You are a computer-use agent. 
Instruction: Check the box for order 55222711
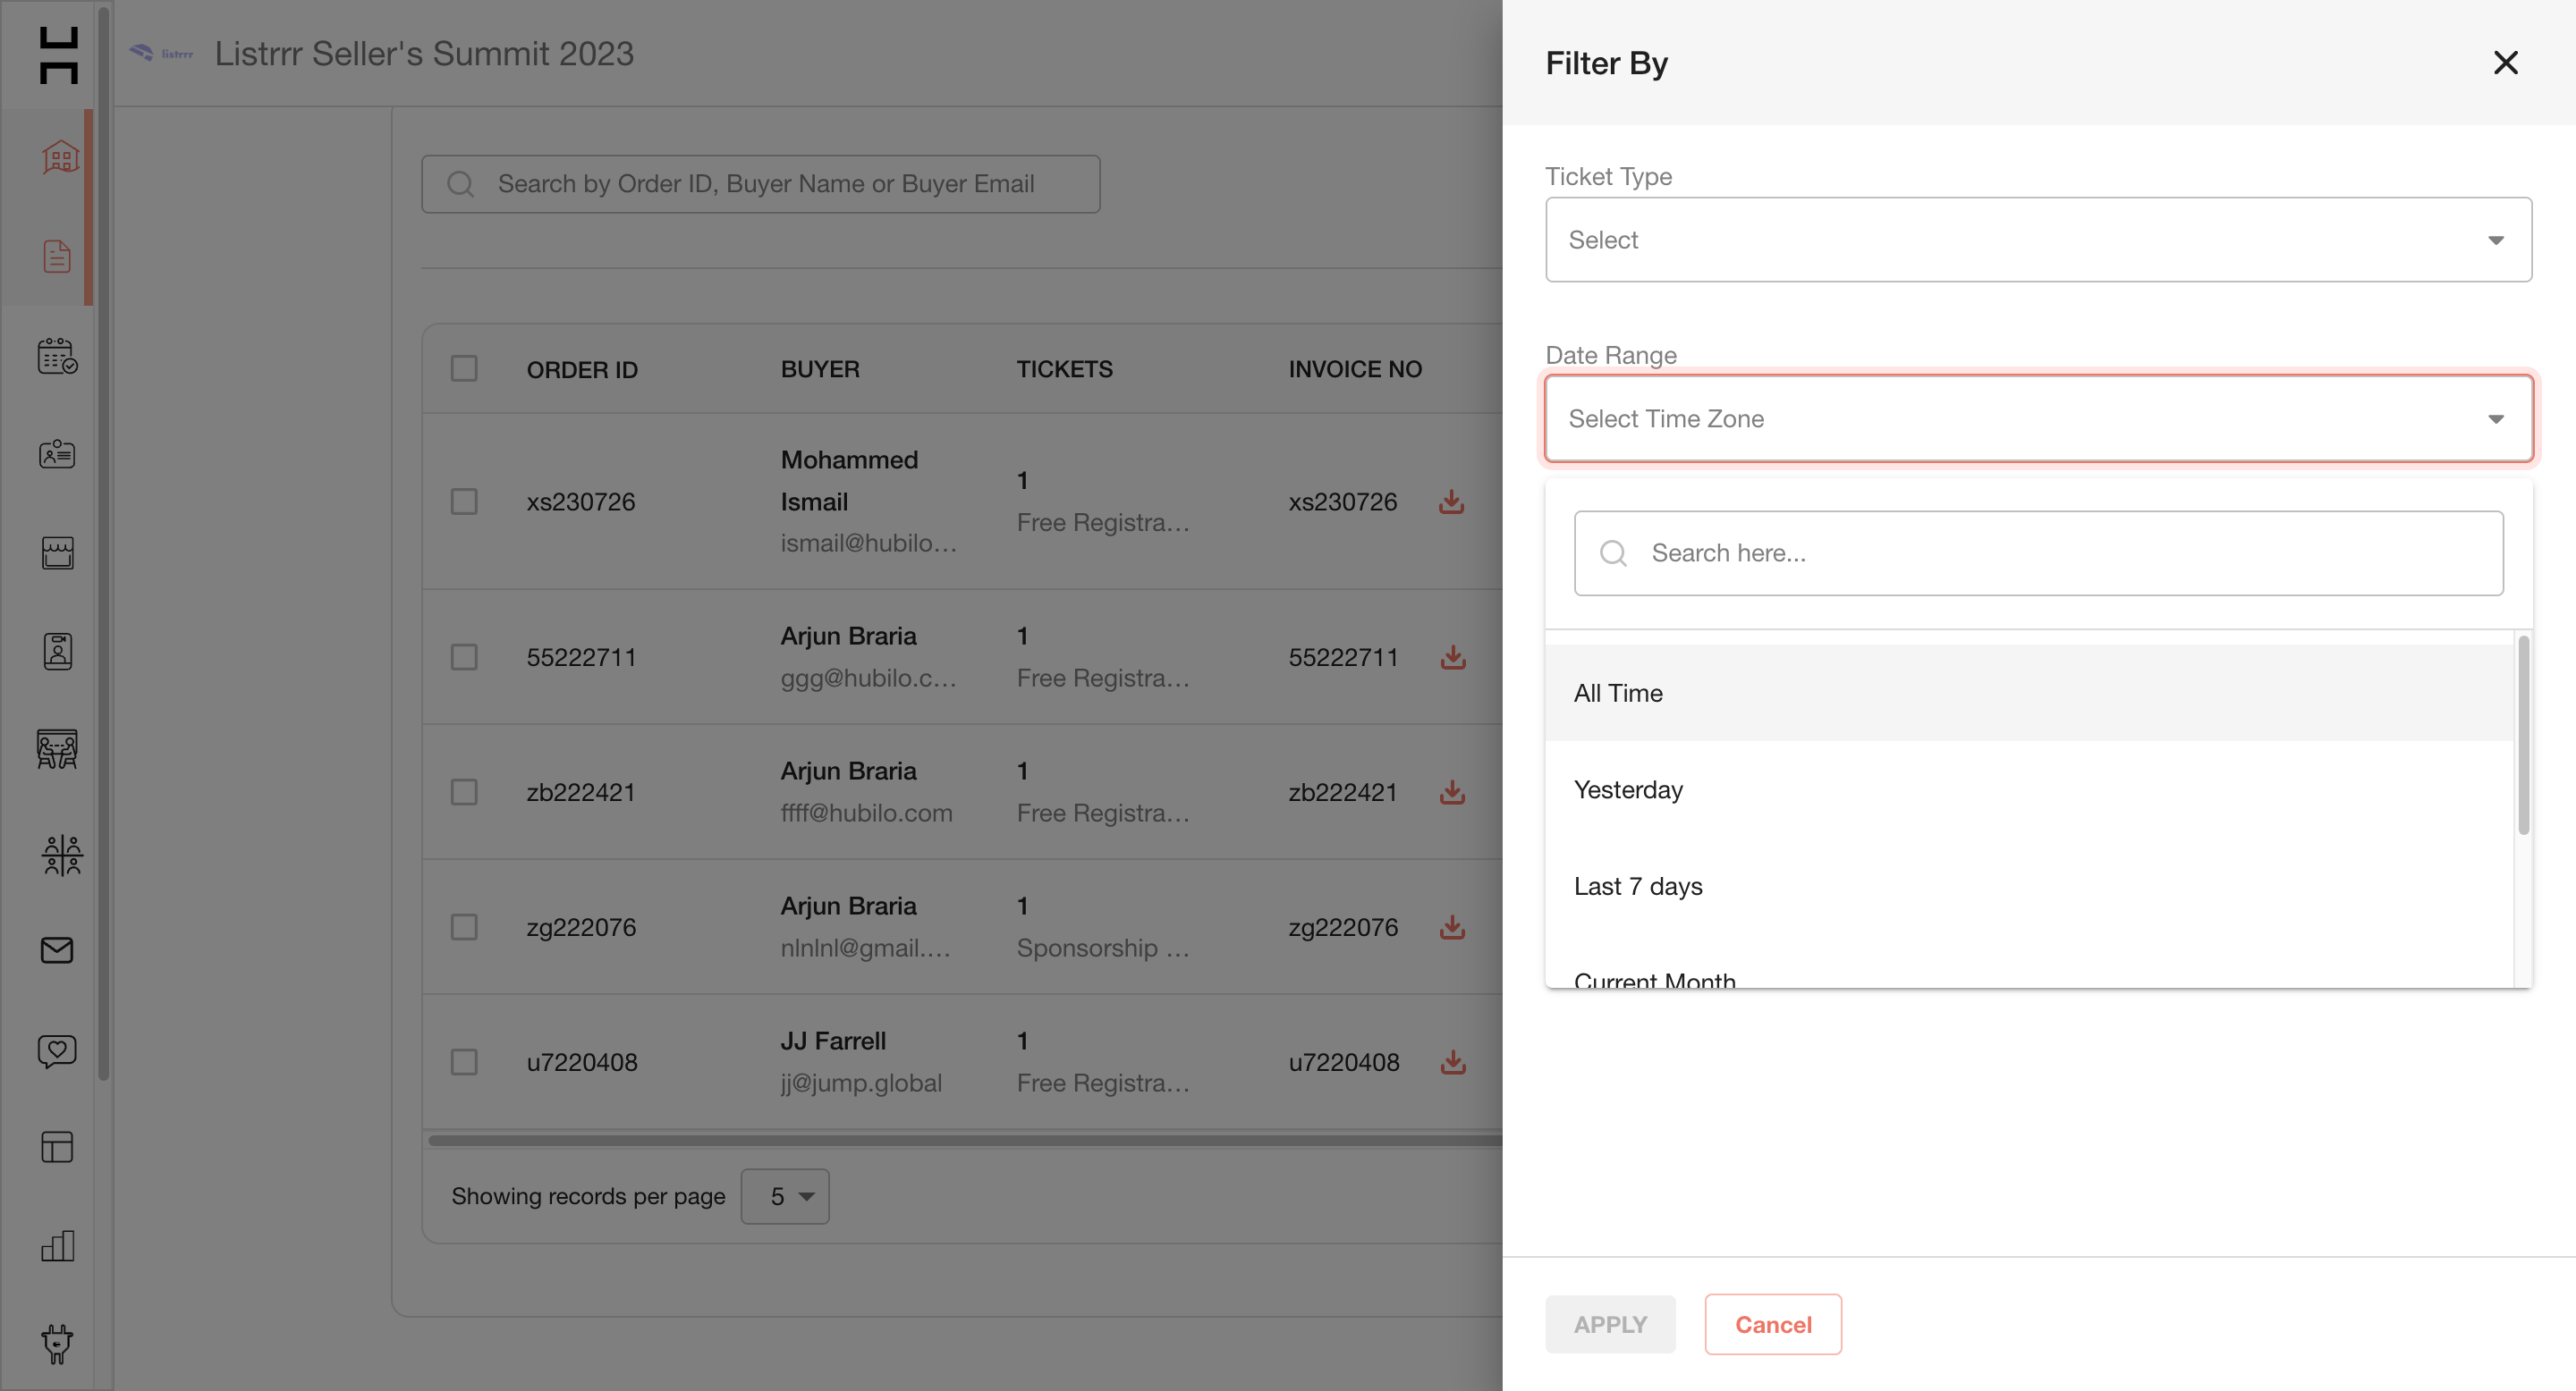click(464, 658)
